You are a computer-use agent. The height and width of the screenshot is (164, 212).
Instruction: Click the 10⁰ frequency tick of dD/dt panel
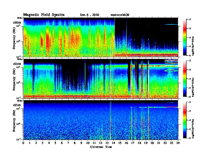[x=18, y=83]
